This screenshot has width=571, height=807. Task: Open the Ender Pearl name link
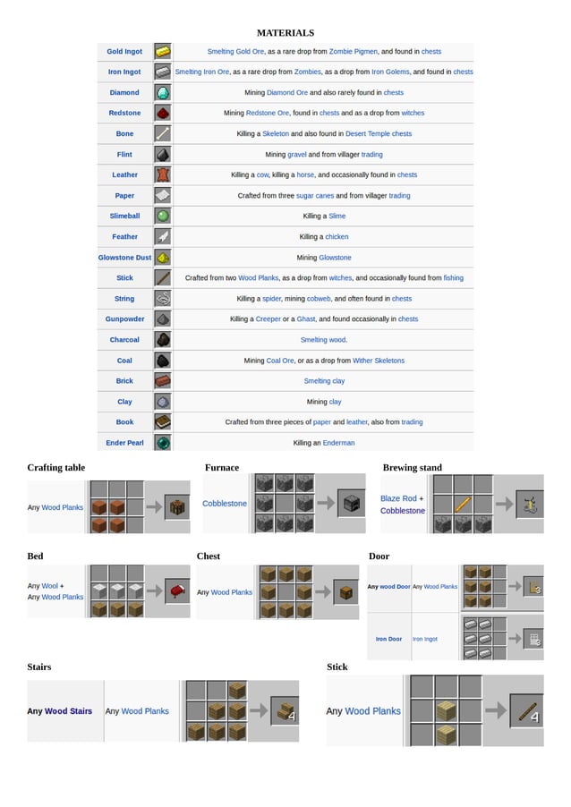[124, 443]
